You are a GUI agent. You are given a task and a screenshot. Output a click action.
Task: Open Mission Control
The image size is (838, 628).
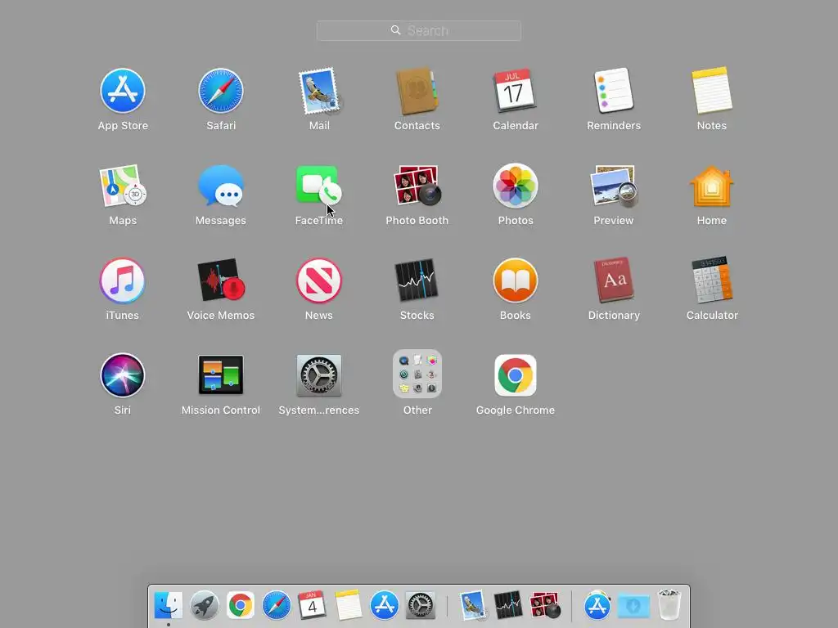[221, 375]
